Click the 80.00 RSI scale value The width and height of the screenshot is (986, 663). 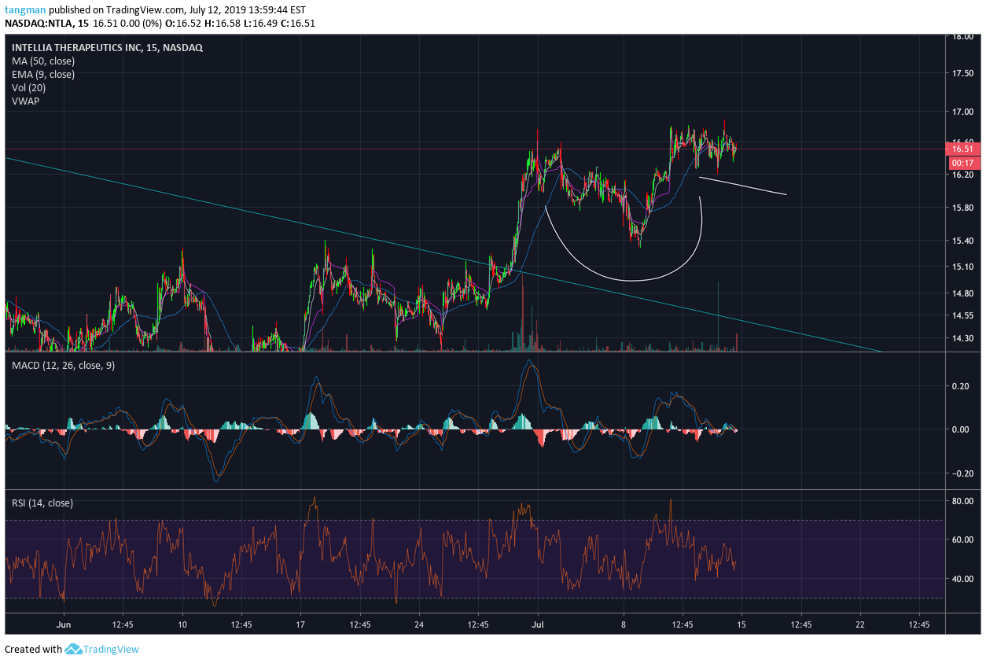point(963,501)
